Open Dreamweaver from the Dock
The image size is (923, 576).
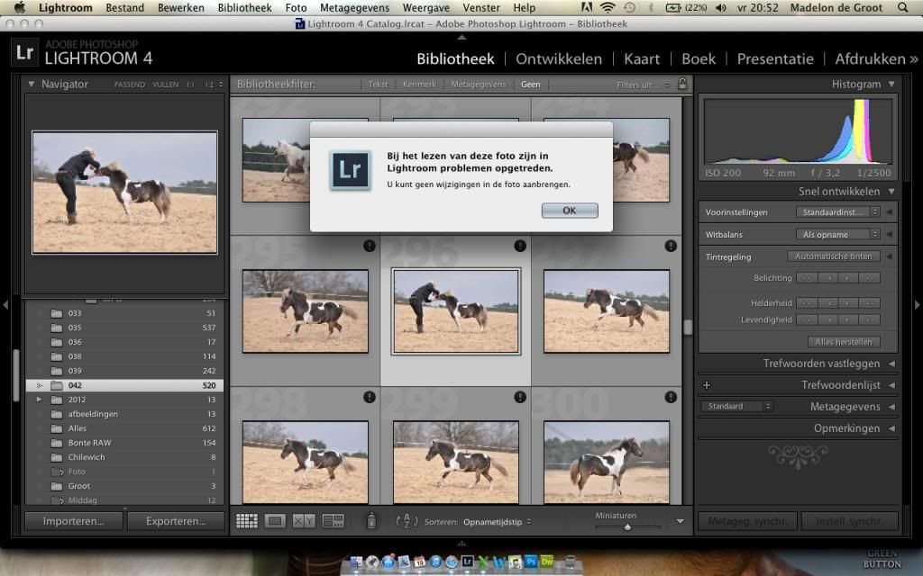[x=547, y=562]
